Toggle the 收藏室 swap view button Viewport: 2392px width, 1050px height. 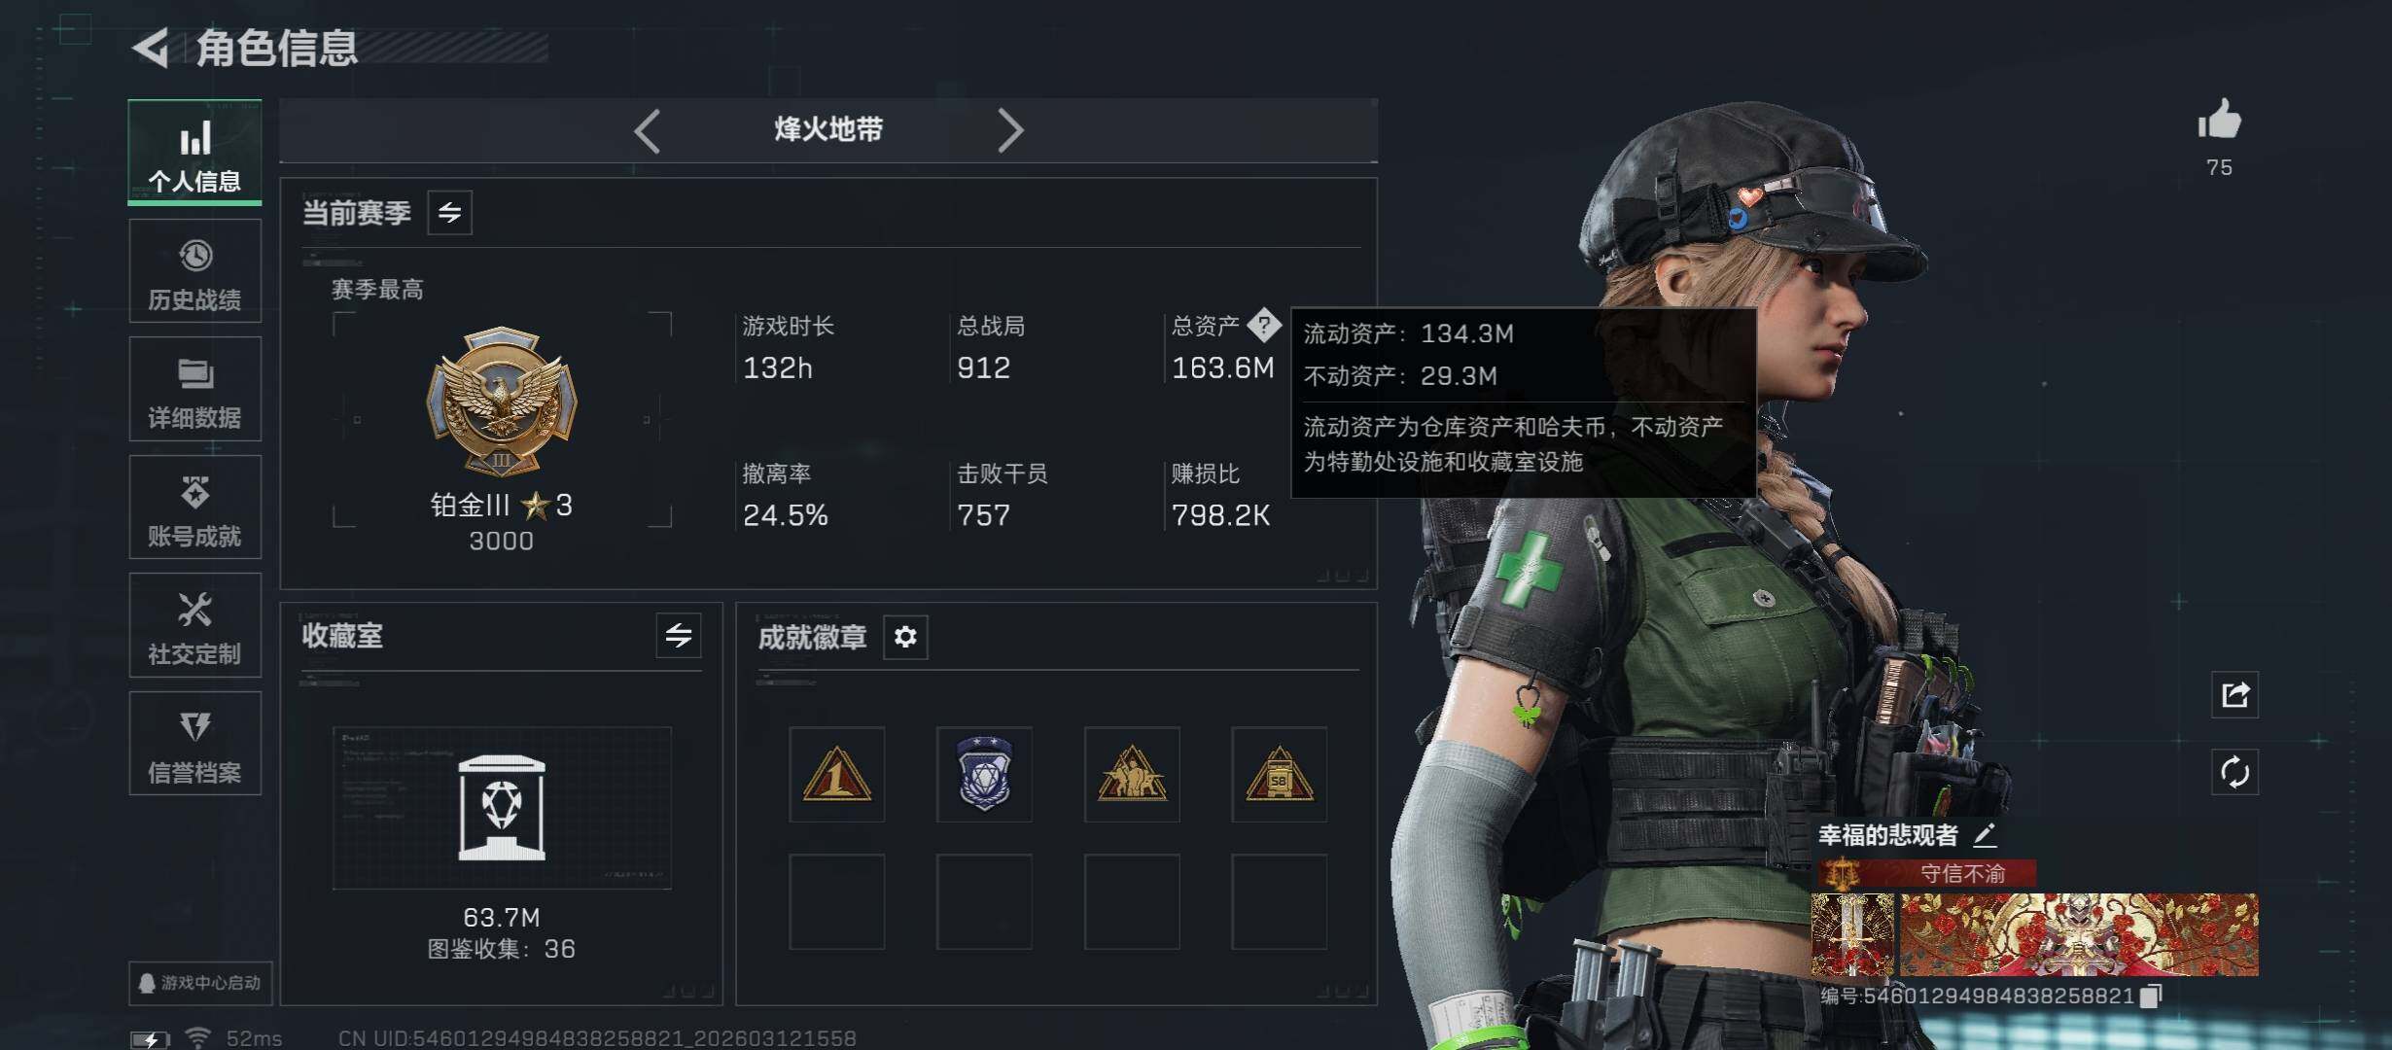(679, 636)
